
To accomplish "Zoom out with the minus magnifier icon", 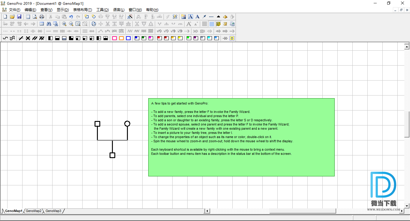I will (x=71, y=24).
